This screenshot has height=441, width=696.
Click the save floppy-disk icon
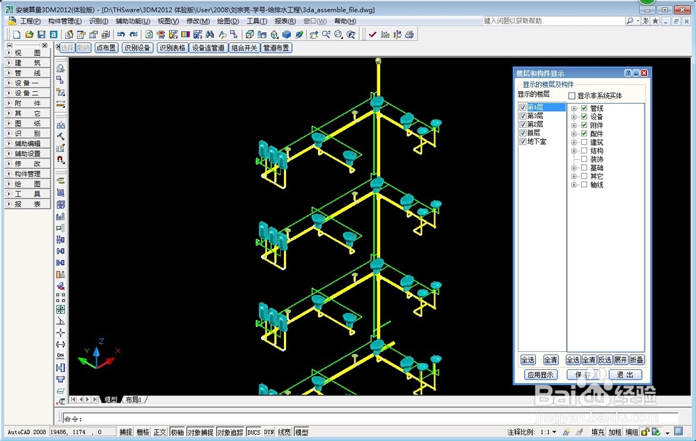[x=41, y=35]
